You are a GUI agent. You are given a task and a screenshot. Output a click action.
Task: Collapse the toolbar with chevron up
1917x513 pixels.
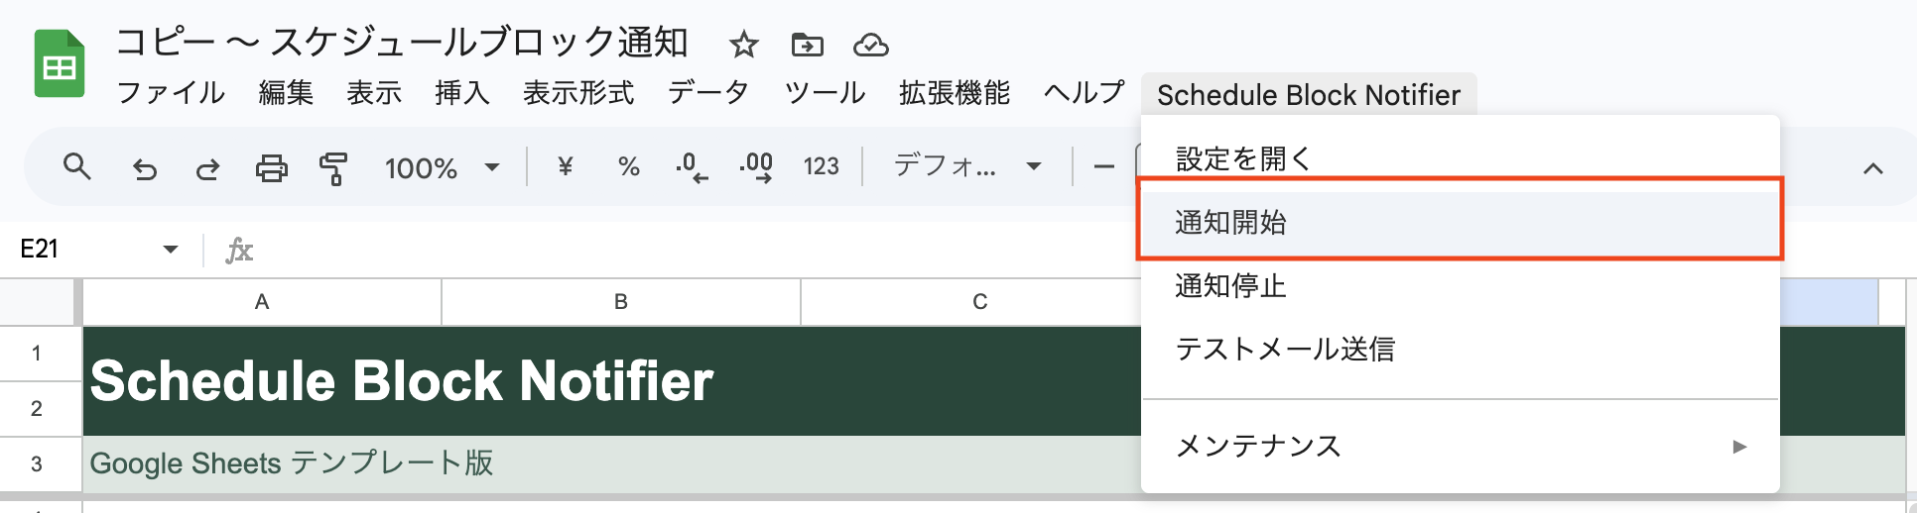coord(1872,168)
